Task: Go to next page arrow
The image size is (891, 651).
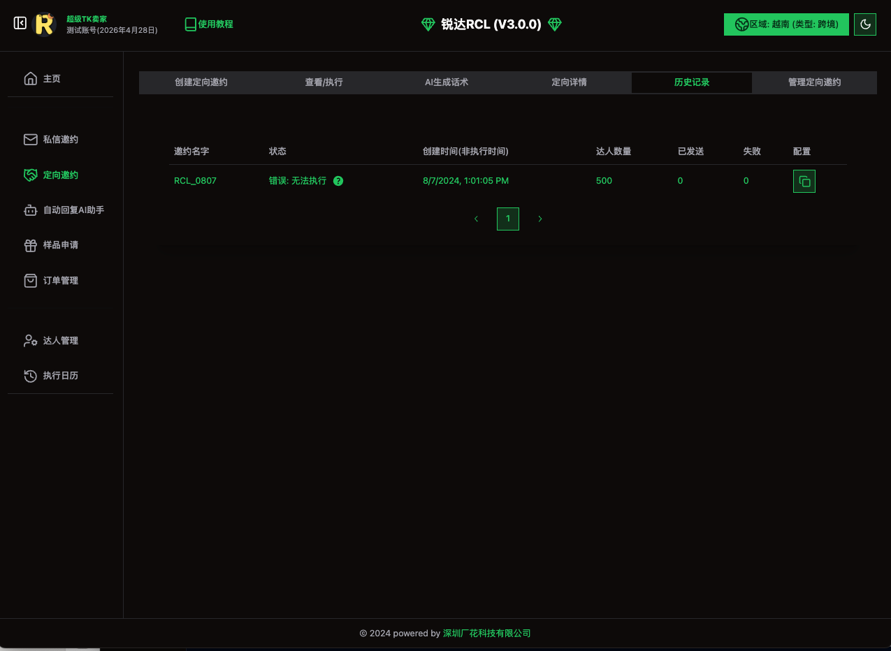Action: point(540,219)
